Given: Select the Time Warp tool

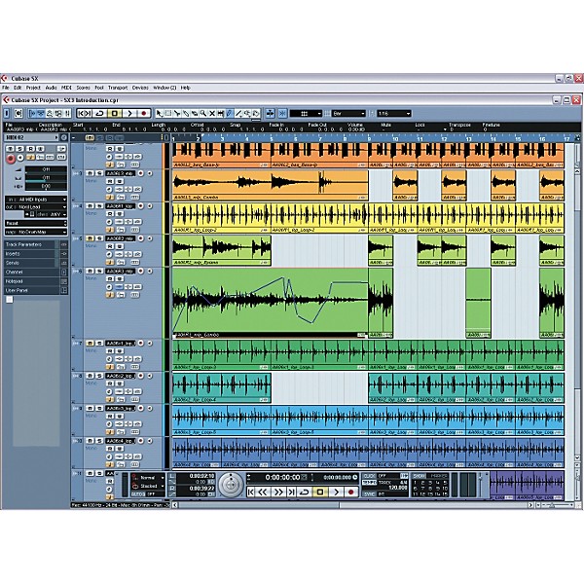Looking at the screenshot, I should click(x=221, y=113).
